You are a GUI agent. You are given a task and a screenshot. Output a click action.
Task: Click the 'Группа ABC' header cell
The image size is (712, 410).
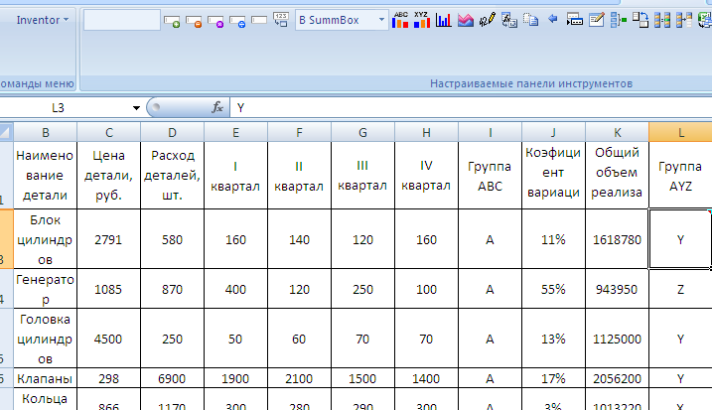pos(490,176)
